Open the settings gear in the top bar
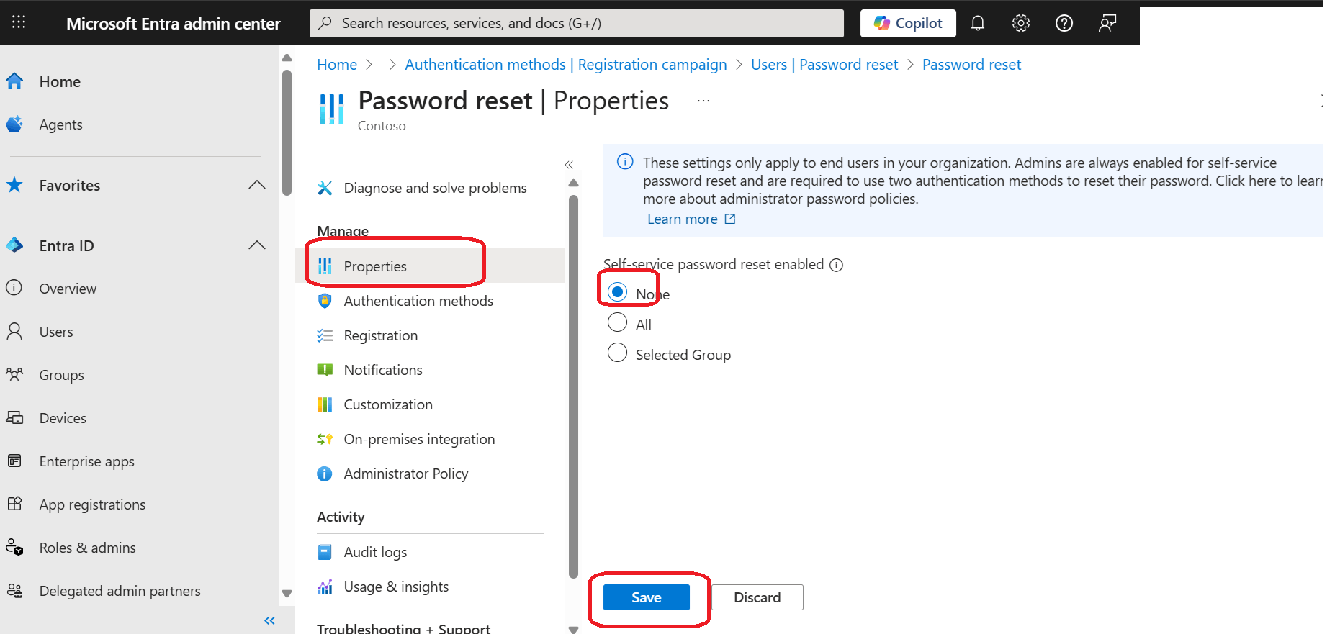Image resolution: width=1340 pixels, height=634 pixels. (x=1020, y=22)
